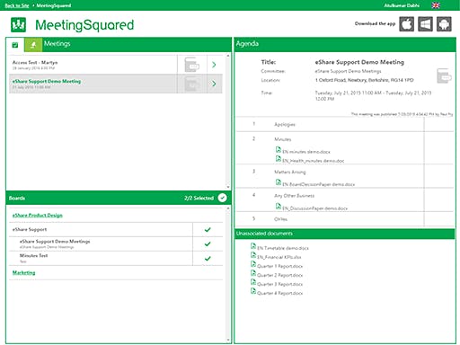Open EN_DiscussionPaper demo.docx icon

279,206
